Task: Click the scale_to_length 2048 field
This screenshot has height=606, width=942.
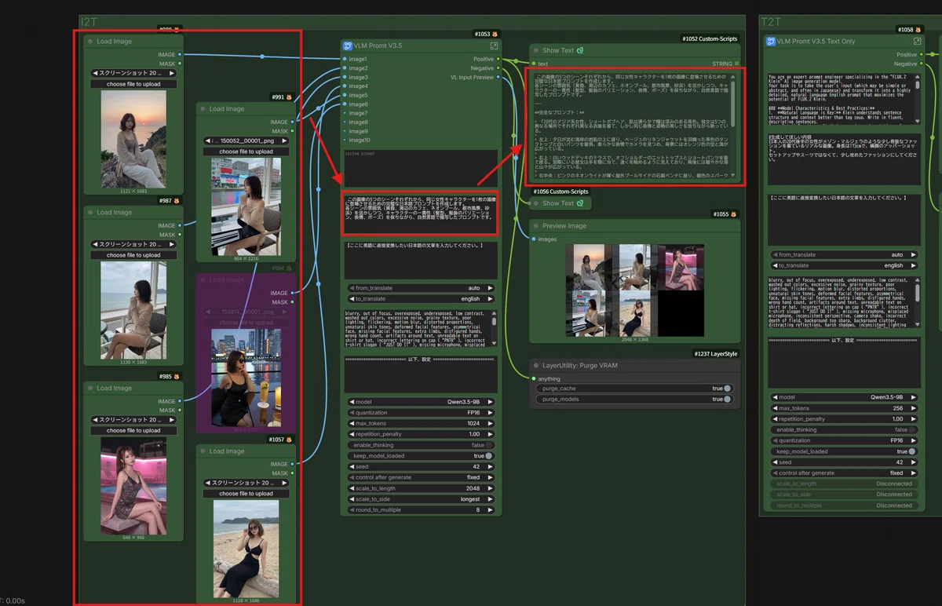Action: click(x=421, y=488)
